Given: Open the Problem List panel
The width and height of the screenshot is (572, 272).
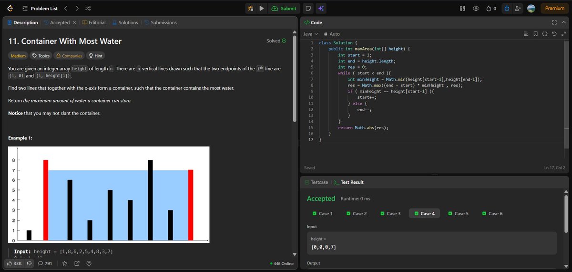Looking at the screenshot, I should [x=41, y=8].
